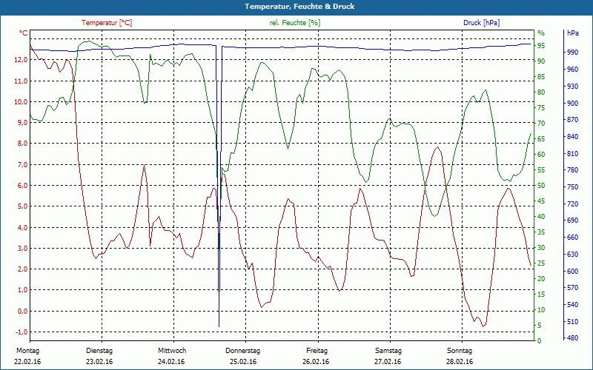Click the 600 pressure axis value
593x370 pixels.
573,271
